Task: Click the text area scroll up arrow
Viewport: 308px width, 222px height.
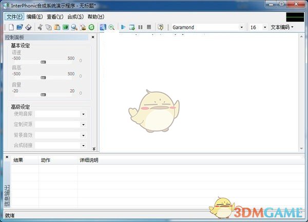Action: click(301, 37)
